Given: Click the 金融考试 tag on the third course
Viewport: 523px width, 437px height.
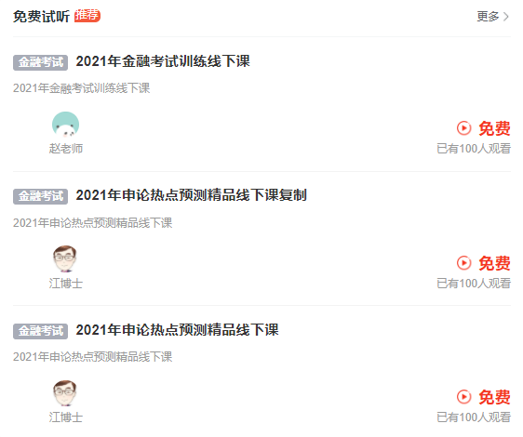Looking at the screenshot, I should coord(40,331).
